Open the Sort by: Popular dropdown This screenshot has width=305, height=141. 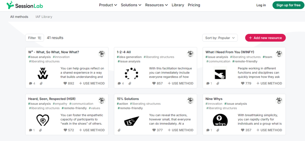(x=220, y=38)
